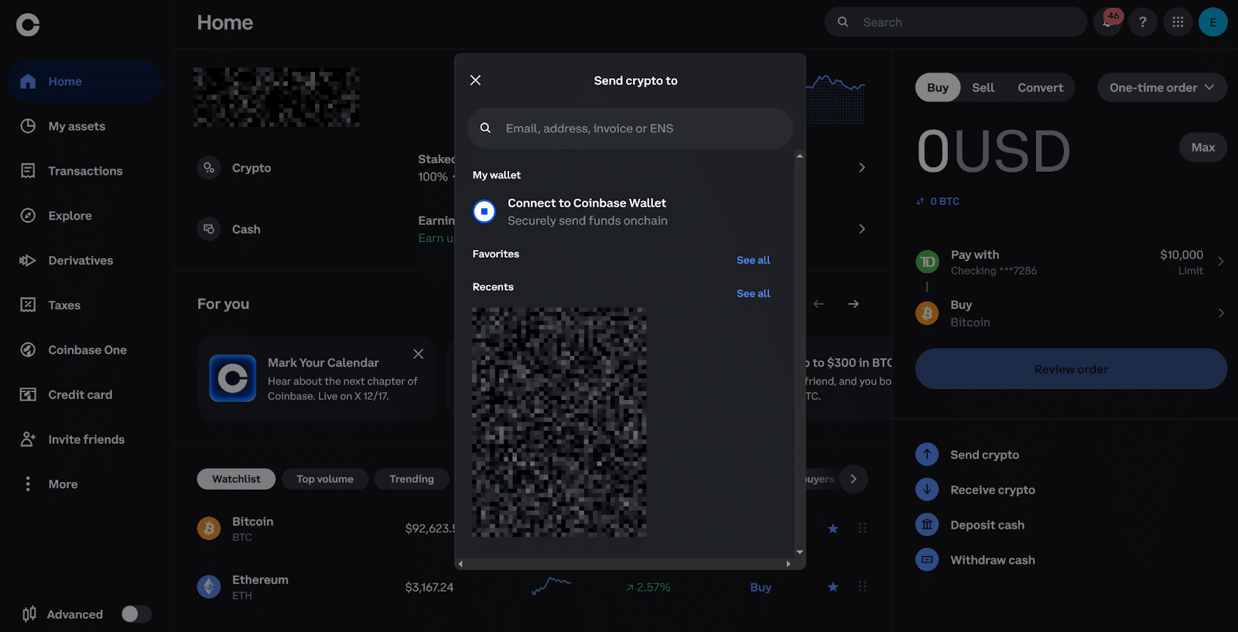Click the Invite friends icon
The height and width of the screenshot is (632, 1238).
pos(28,439)
